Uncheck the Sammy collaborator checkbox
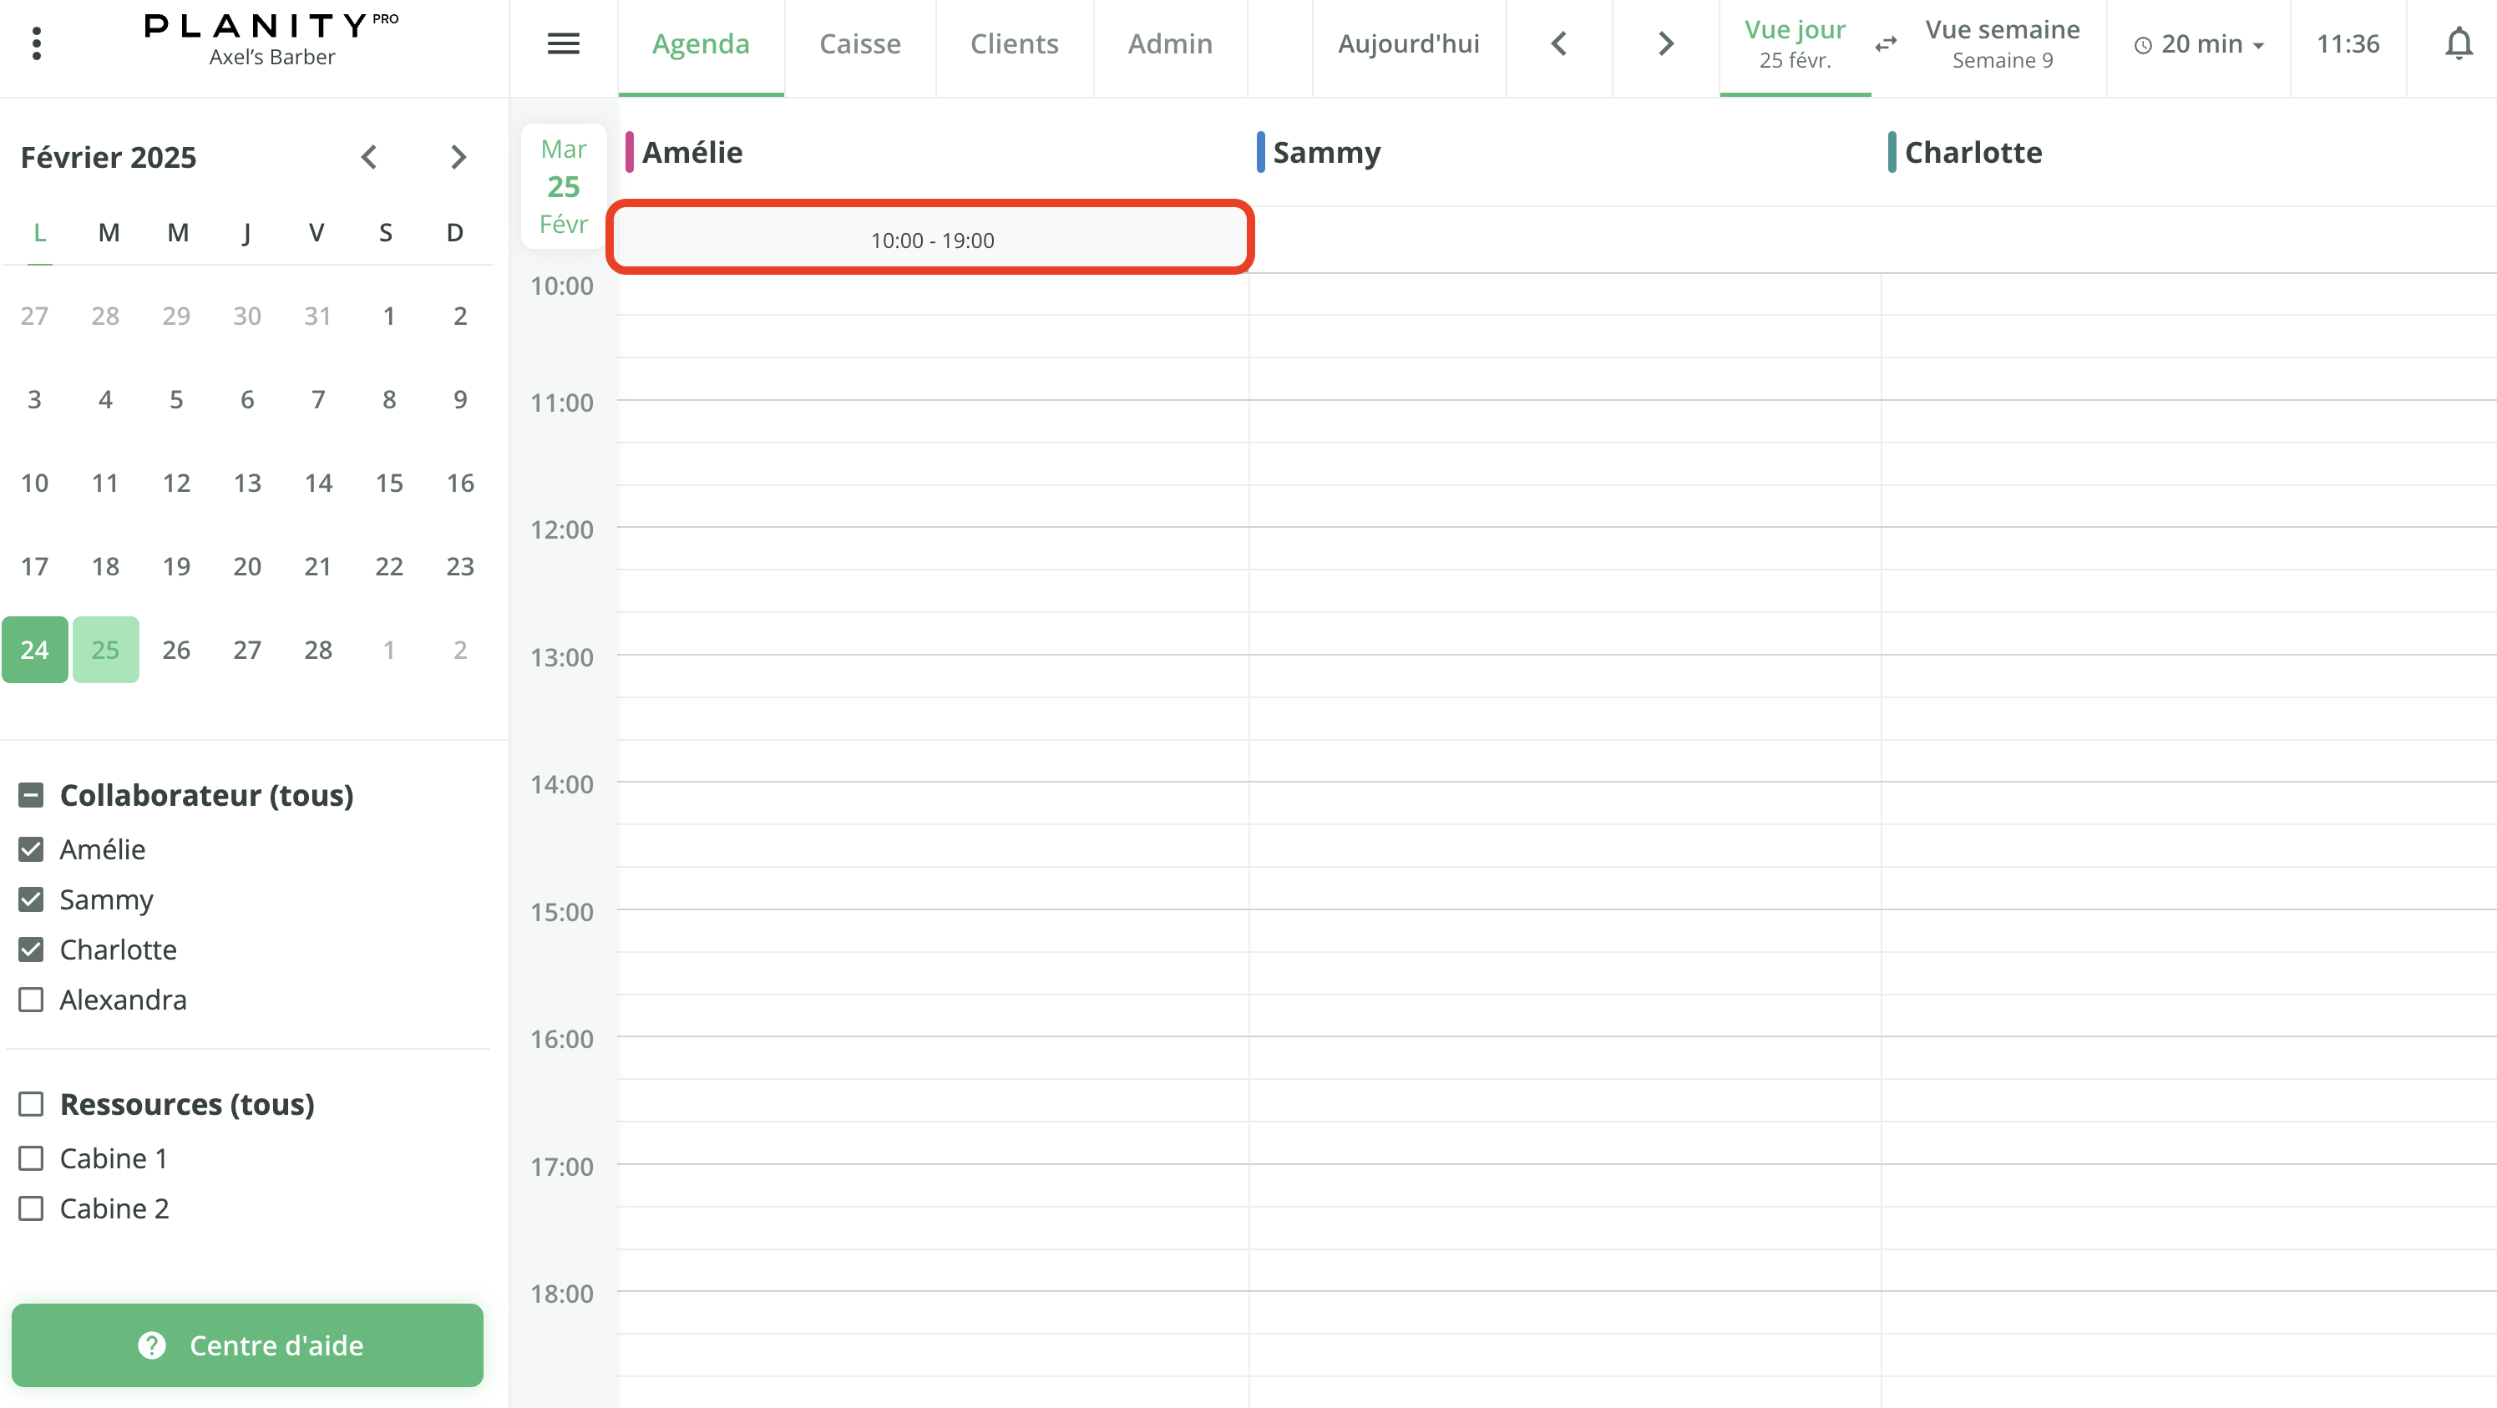 (x=30, y=899)
